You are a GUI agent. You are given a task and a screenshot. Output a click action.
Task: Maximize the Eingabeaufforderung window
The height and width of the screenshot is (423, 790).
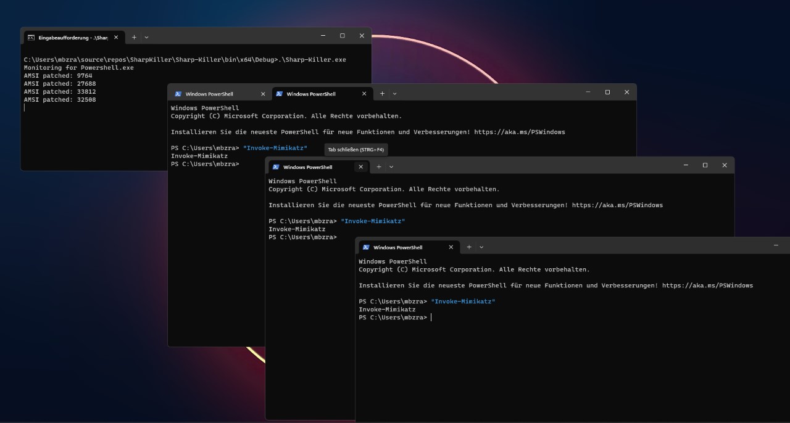342,36
